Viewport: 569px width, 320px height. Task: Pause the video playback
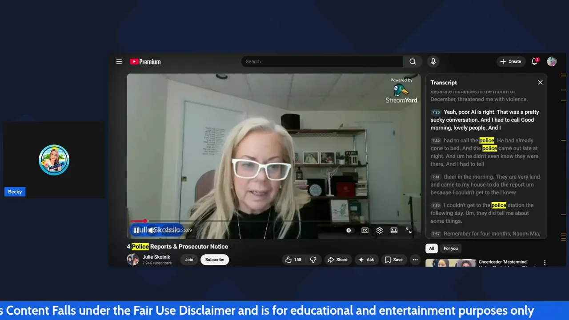136,230
